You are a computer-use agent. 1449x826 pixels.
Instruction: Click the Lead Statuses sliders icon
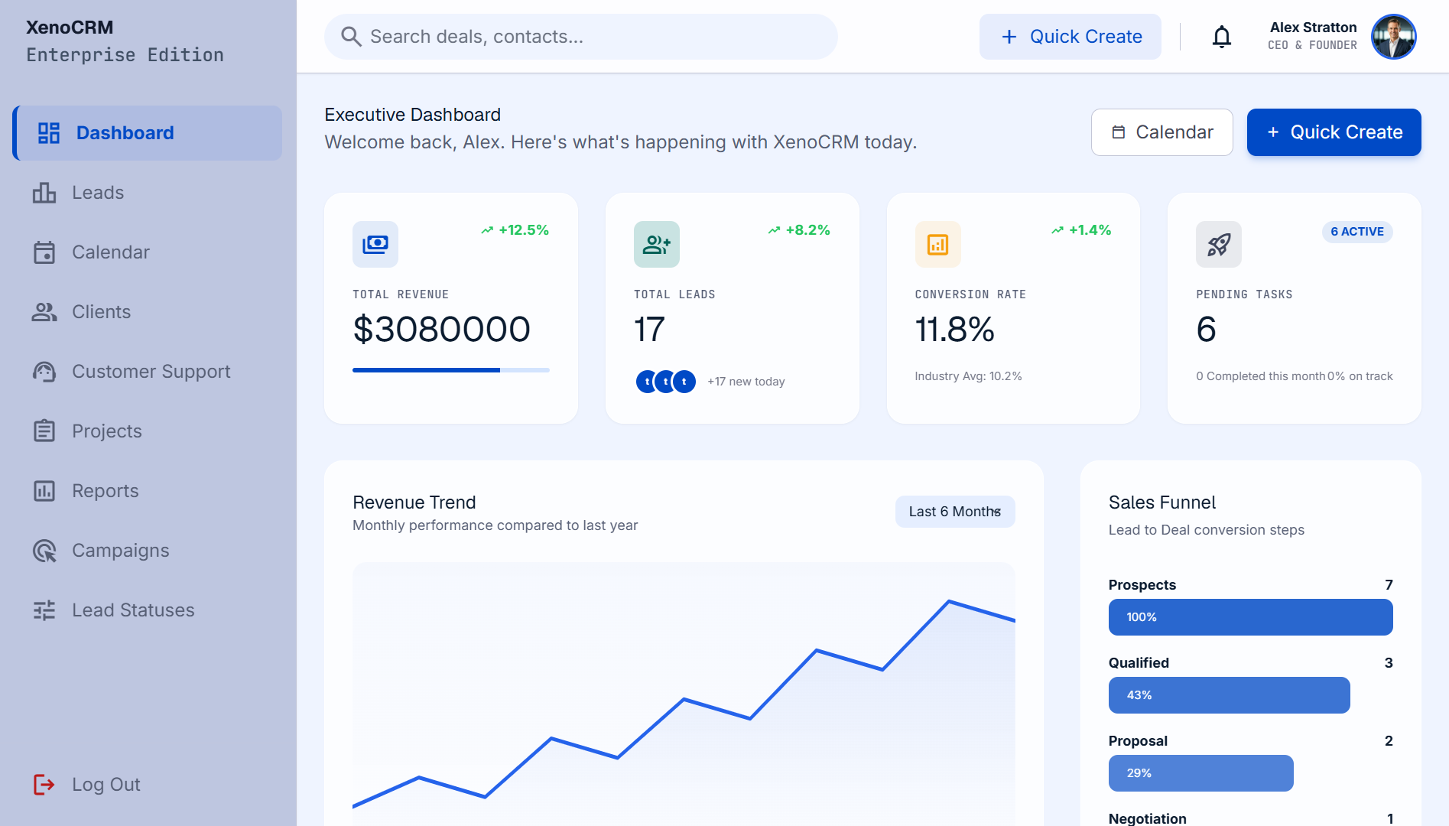click(x=44, y=610)
